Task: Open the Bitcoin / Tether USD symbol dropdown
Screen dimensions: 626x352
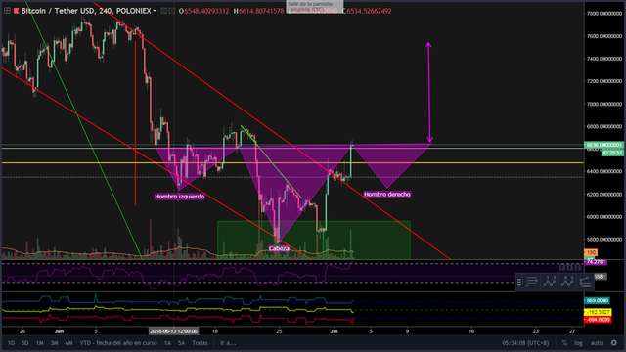Action: [x=155, y=11]
